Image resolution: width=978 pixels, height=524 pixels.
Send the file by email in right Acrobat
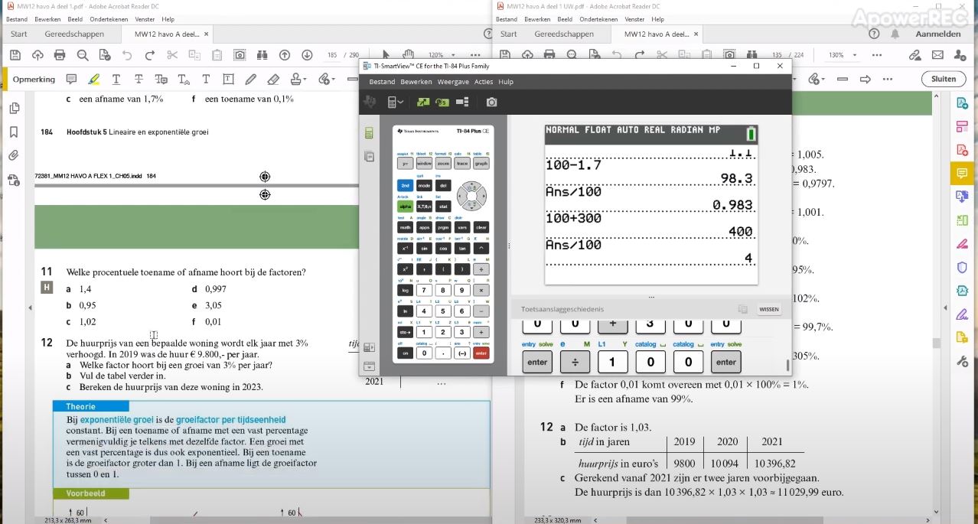pyautogui.click(x=937, y=54)
